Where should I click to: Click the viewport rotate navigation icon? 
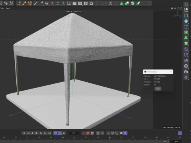[178, 8]
